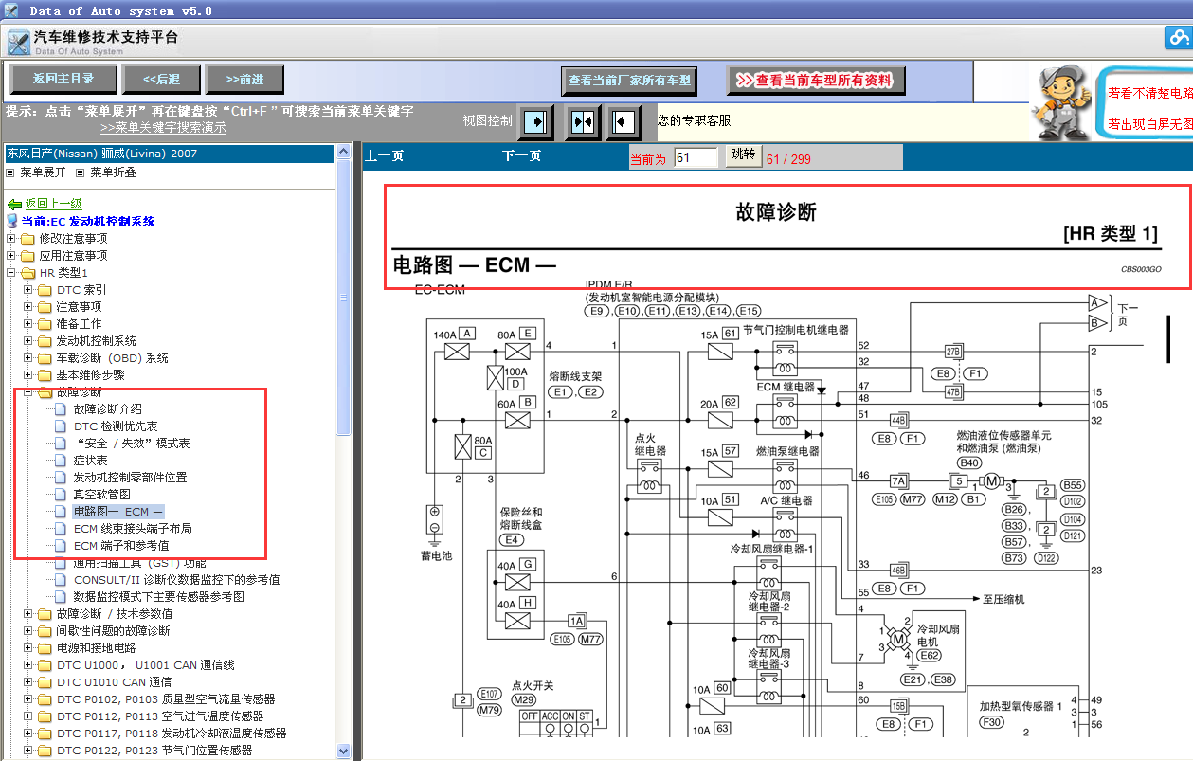Click the 菜单折叠 text label
The width and height of the screenshot is (1193, 761).
[x=114, y=173]
